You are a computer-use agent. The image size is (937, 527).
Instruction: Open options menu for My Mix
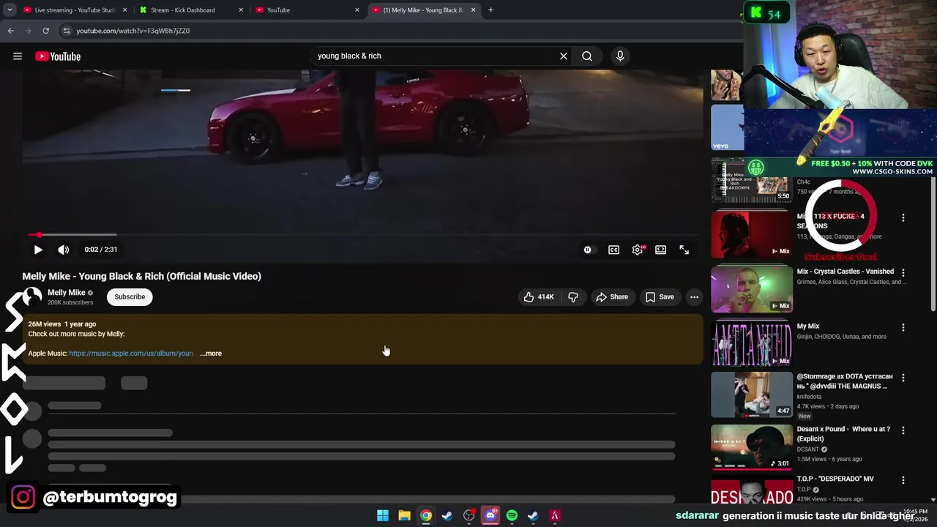tap(903, 327)
